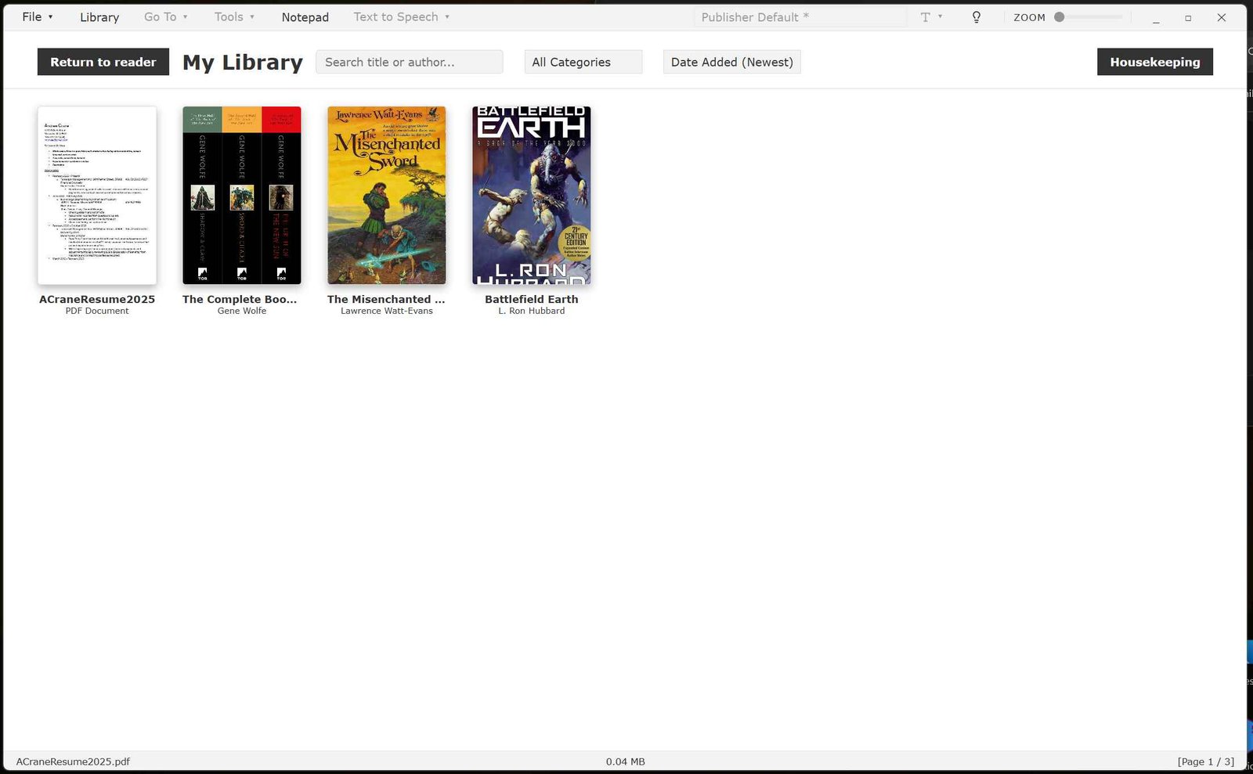Open The Complete Book Gene Wolfe cover
Viewport: 1253px width, 774px height.
(x=242, y=195)
